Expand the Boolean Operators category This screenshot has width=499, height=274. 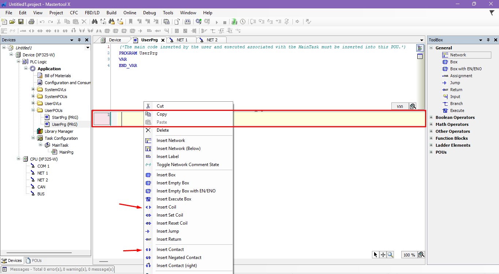[431, 117]
